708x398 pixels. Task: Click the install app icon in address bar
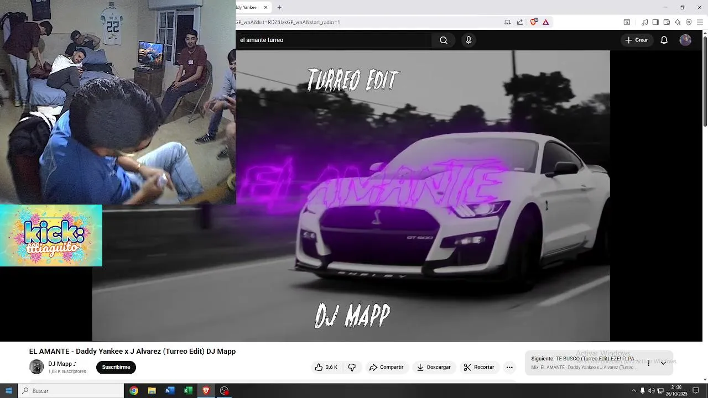coord(508,22)
